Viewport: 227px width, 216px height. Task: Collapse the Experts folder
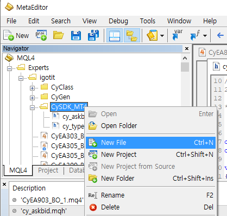coord(9,68)
